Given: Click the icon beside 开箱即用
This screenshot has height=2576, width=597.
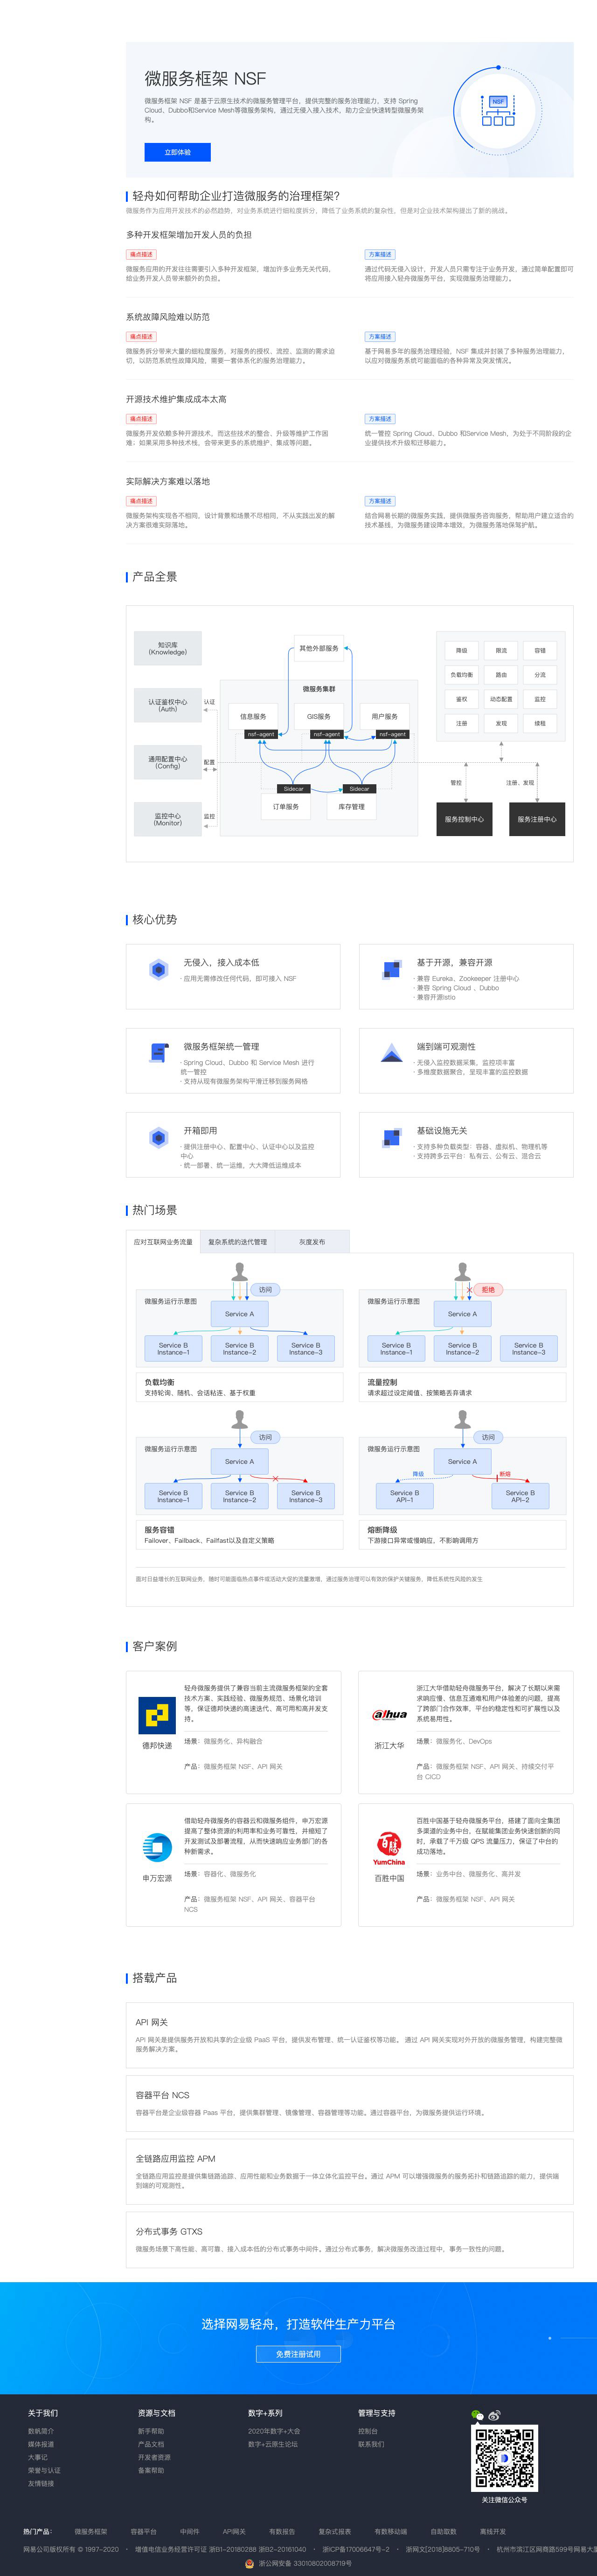Looking at the screenshot, I should [x=159, y=1137].
